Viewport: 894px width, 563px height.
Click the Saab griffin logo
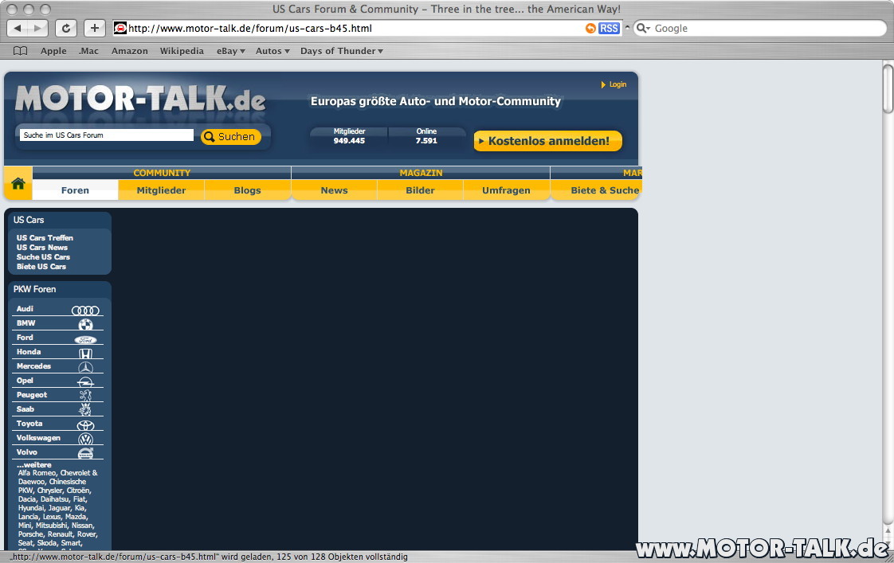point(85,410)
